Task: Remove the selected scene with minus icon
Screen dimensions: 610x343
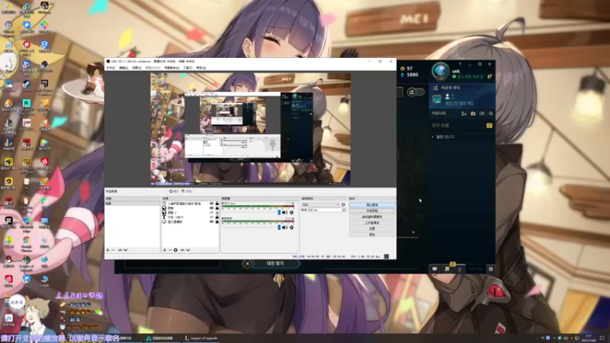Action: click(113, 250)
